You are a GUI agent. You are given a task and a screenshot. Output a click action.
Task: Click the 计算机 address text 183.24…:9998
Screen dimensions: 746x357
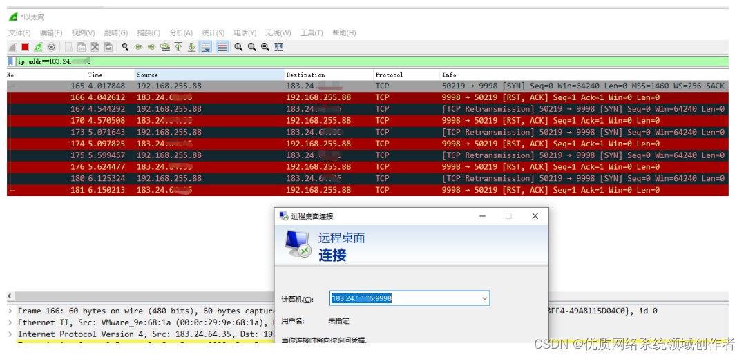[x=361, y=298]
